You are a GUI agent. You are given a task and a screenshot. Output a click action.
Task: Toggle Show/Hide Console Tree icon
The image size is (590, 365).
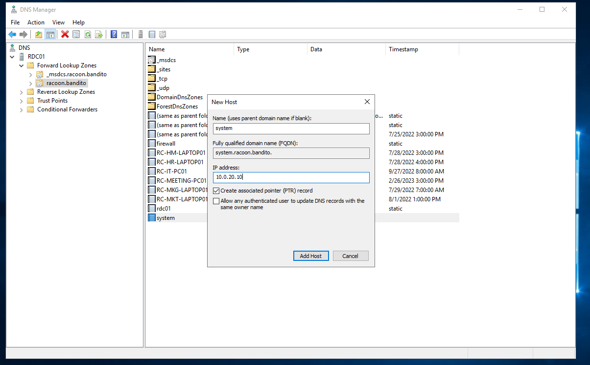50,34
